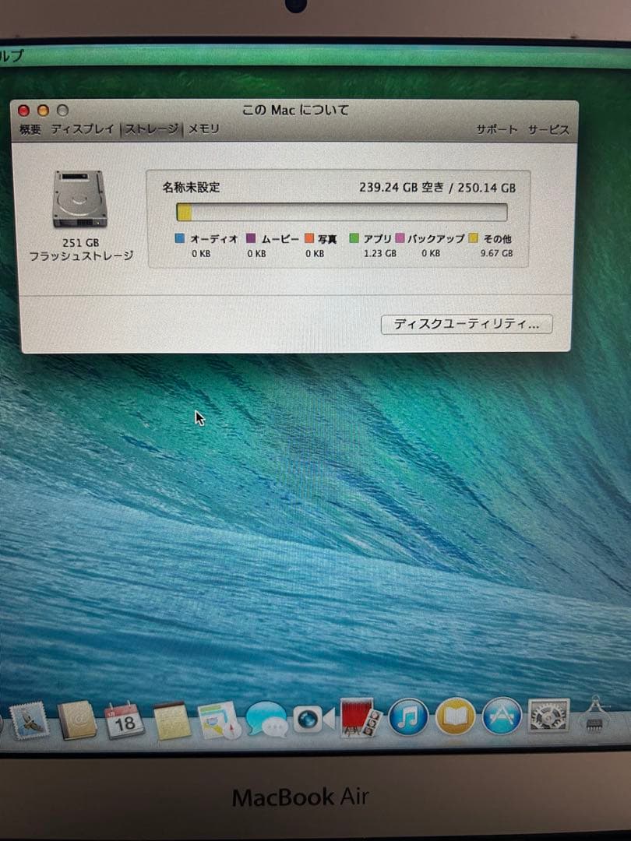
Task: Open the メモリ tab
Action: coord(203,128)
